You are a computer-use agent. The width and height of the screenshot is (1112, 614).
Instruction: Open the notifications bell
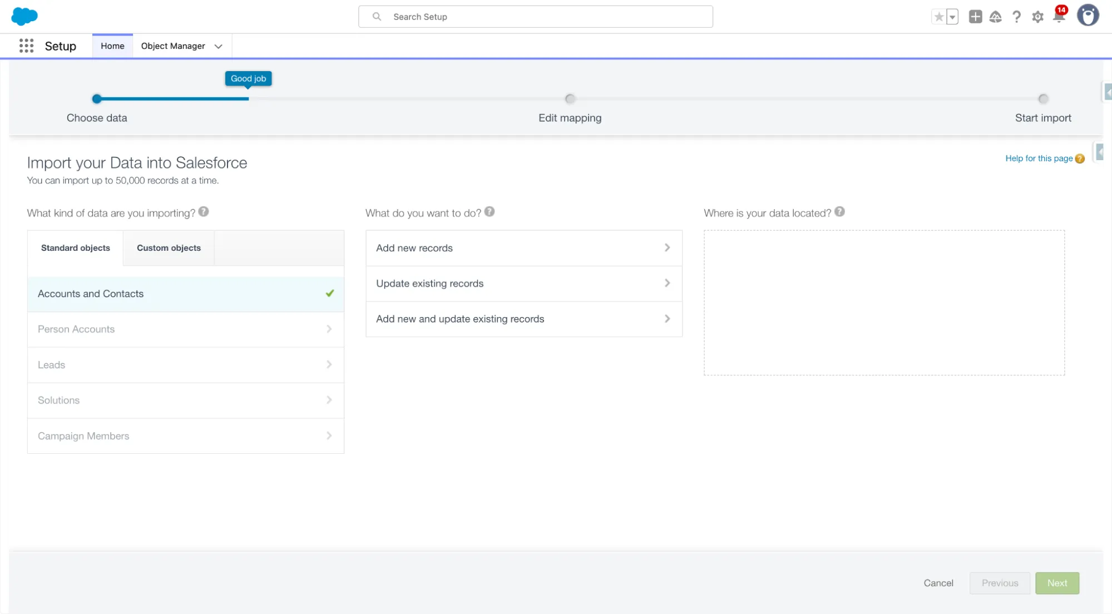pos(1059,17)
